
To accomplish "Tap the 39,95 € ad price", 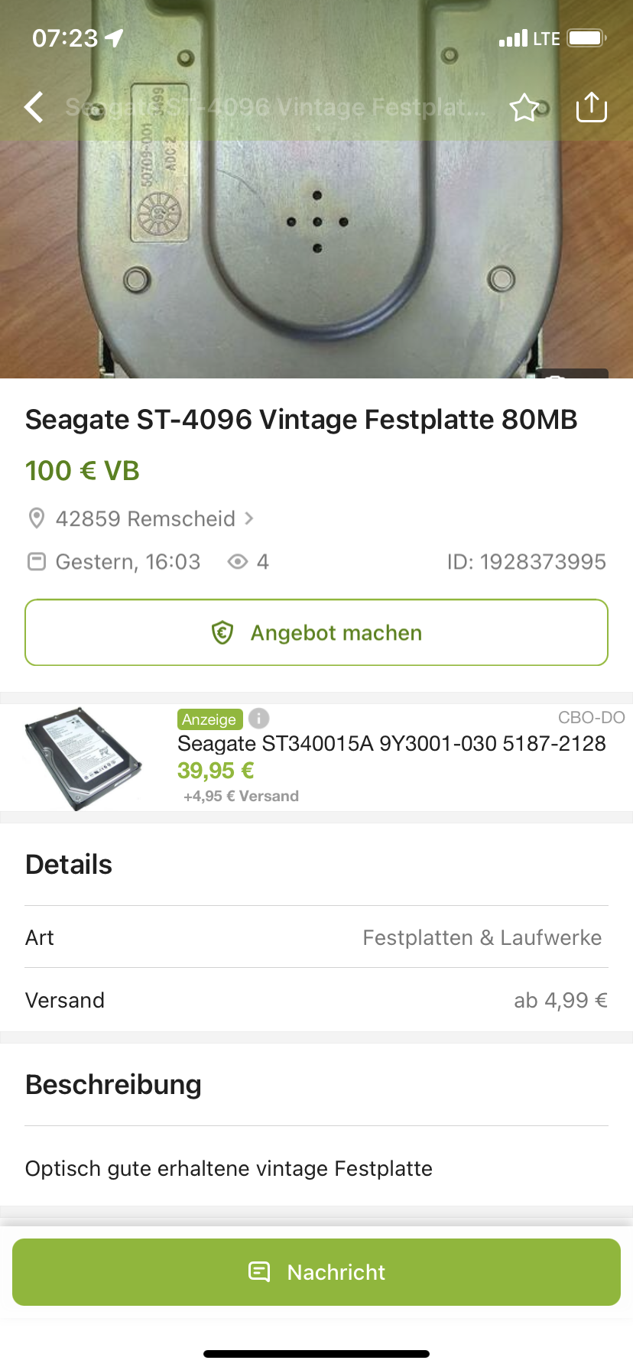I will (216, 771).
